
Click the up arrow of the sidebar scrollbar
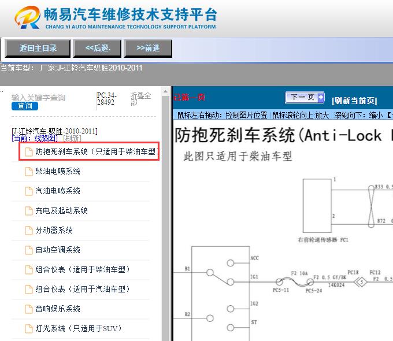coord(165,91)
